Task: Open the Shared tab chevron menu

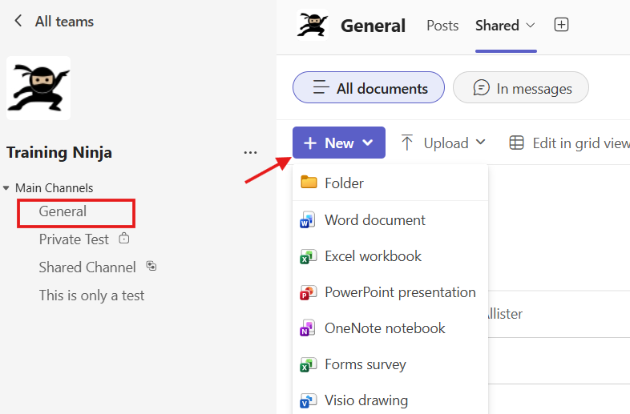Action: (530, 26)
